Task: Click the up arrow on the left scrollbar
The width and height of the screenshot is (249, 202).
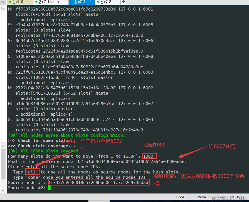Action: 3,146
